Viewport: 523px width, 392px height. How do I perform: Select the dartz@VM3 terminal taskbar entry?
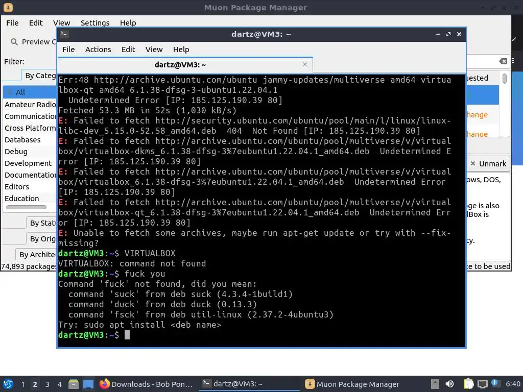249,384
